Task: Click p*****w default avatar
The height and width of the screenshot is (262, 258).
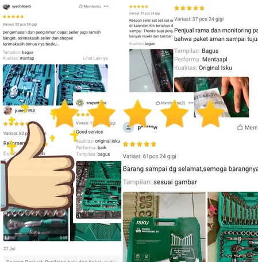Action: click(x=128, y=127)
